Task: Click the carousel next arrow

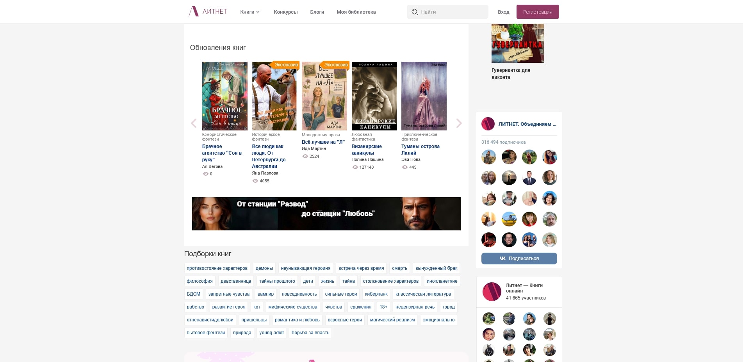Action: 459,123
